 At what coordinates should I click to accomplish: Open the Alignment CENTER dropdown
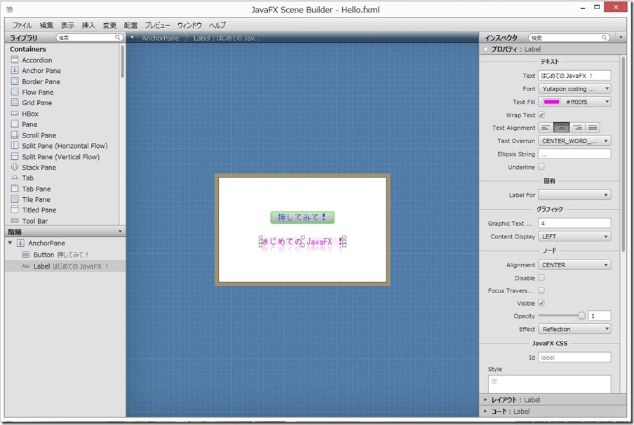[574, 265]
